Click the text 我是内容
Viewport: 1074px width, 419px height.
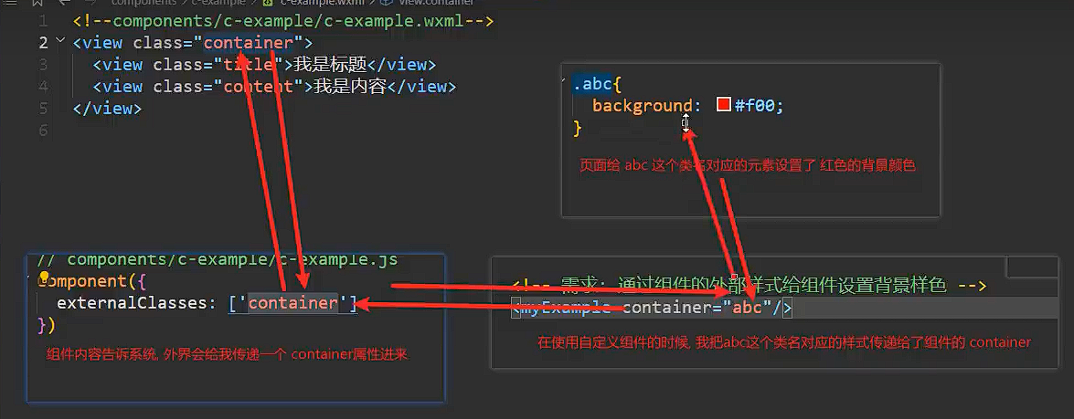click(x=350, y=87)
